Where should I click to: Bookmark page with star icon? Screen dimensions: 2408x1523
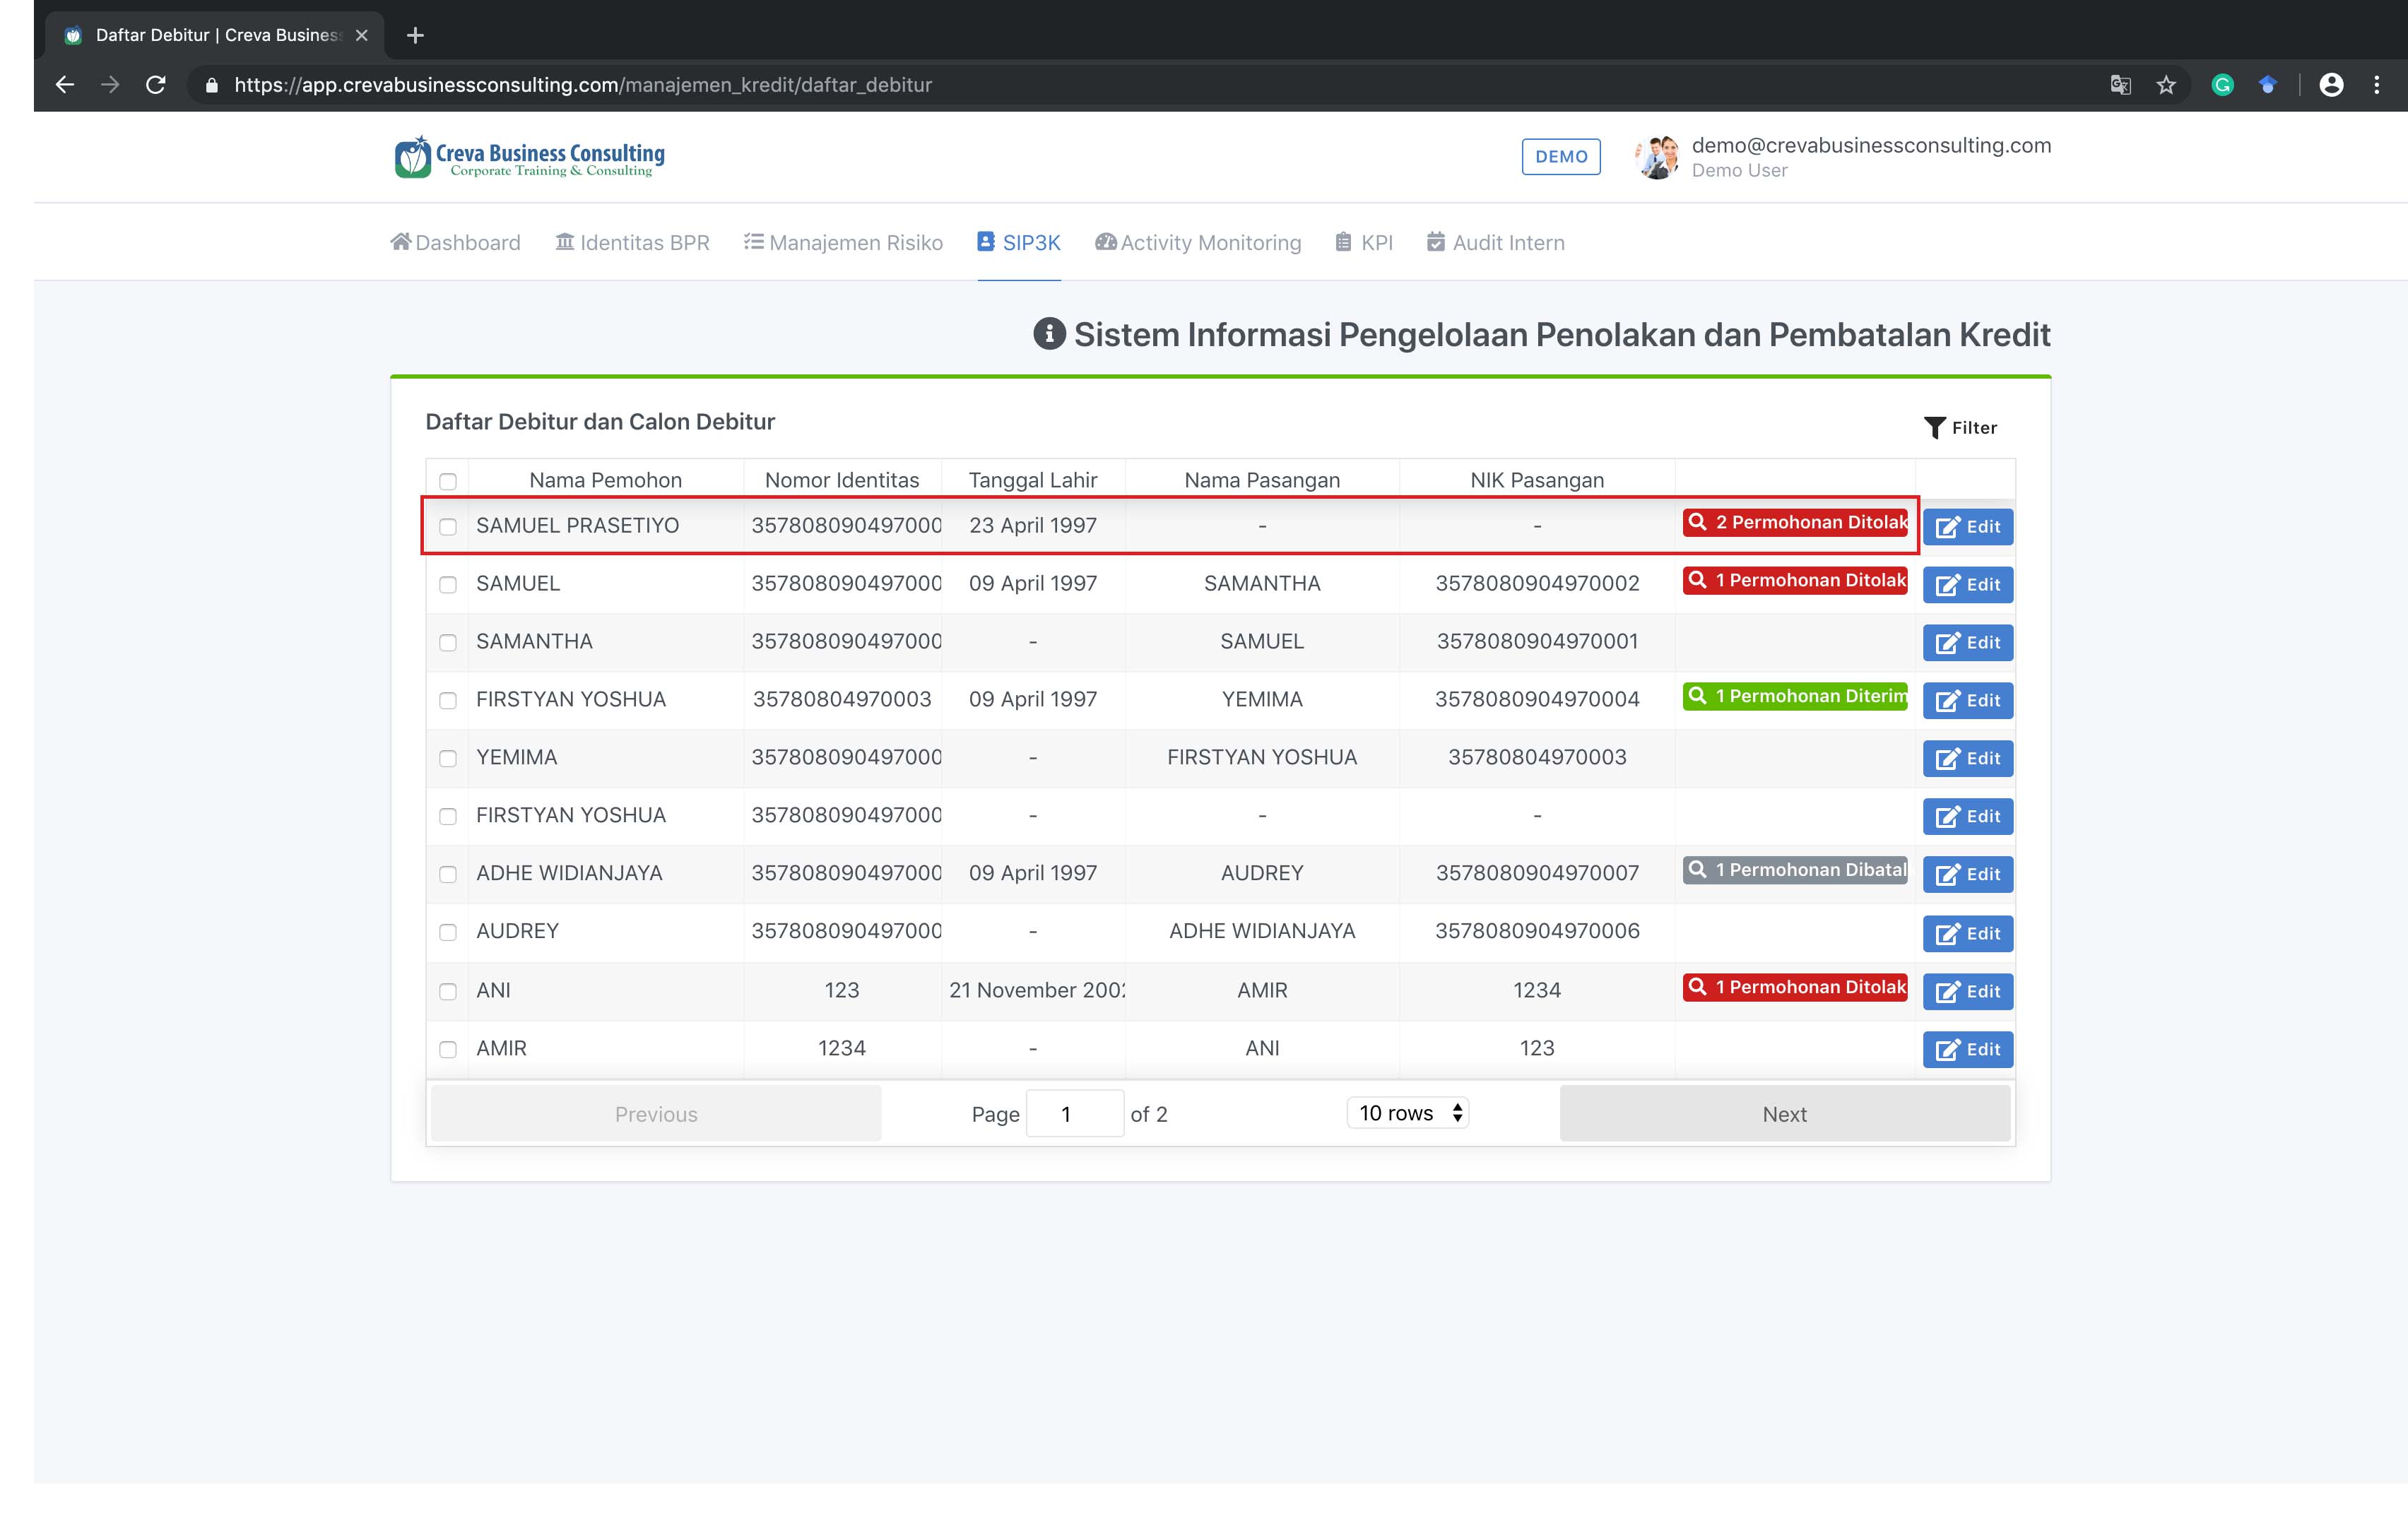point(2166,85)
